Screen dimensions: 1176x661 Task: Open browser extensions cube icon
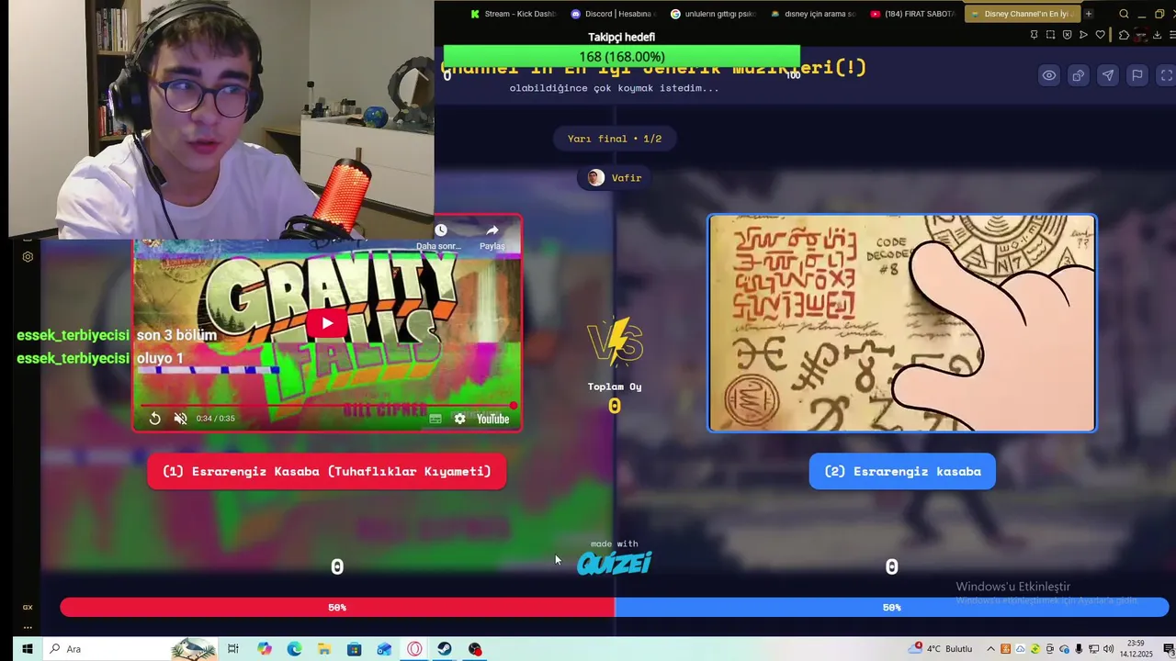[1124, 35]
